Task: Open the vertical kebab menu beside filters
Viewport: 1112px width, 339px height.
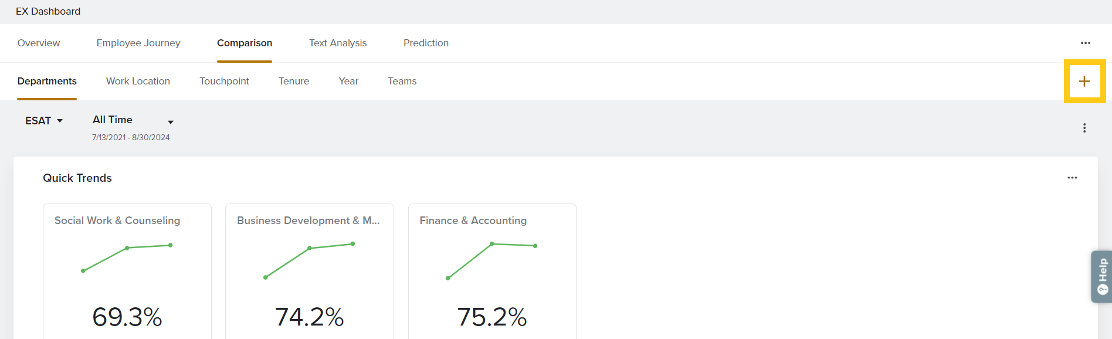Action: coord(1084,128)
